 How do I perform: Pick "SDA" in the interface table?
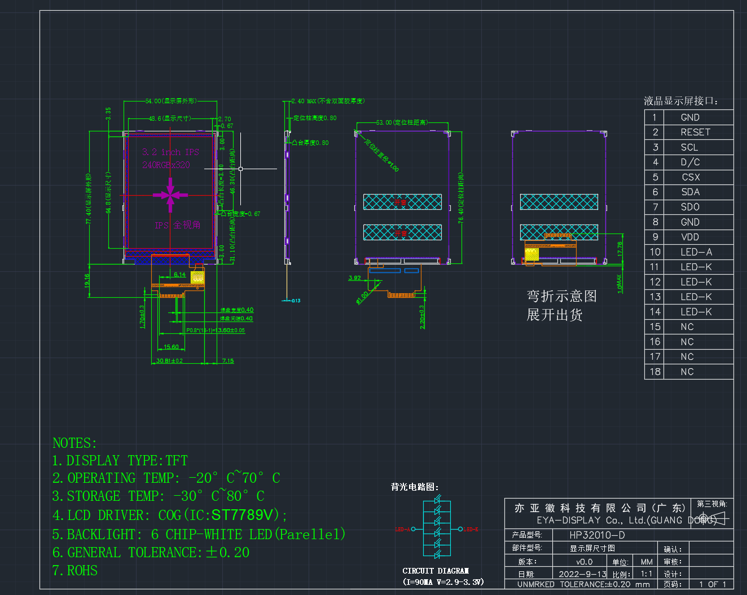tap(690, 192)
